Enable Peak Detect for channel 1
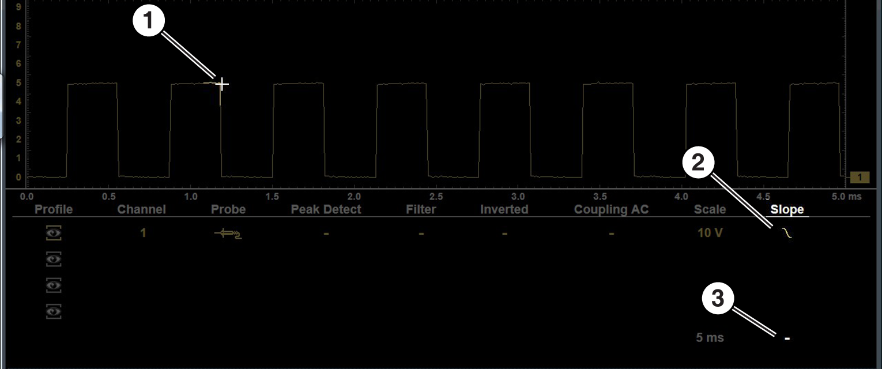Screen dimensions: 882x369 tap(326, 234)
